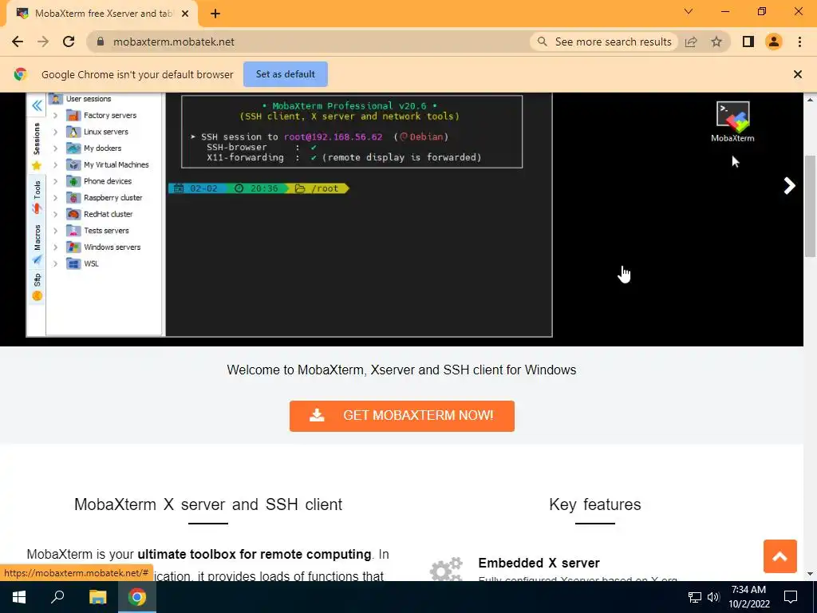Open the Windows notification center
Image resolution: width=817 pixels, height=613 pixels.
coord(791,597)
